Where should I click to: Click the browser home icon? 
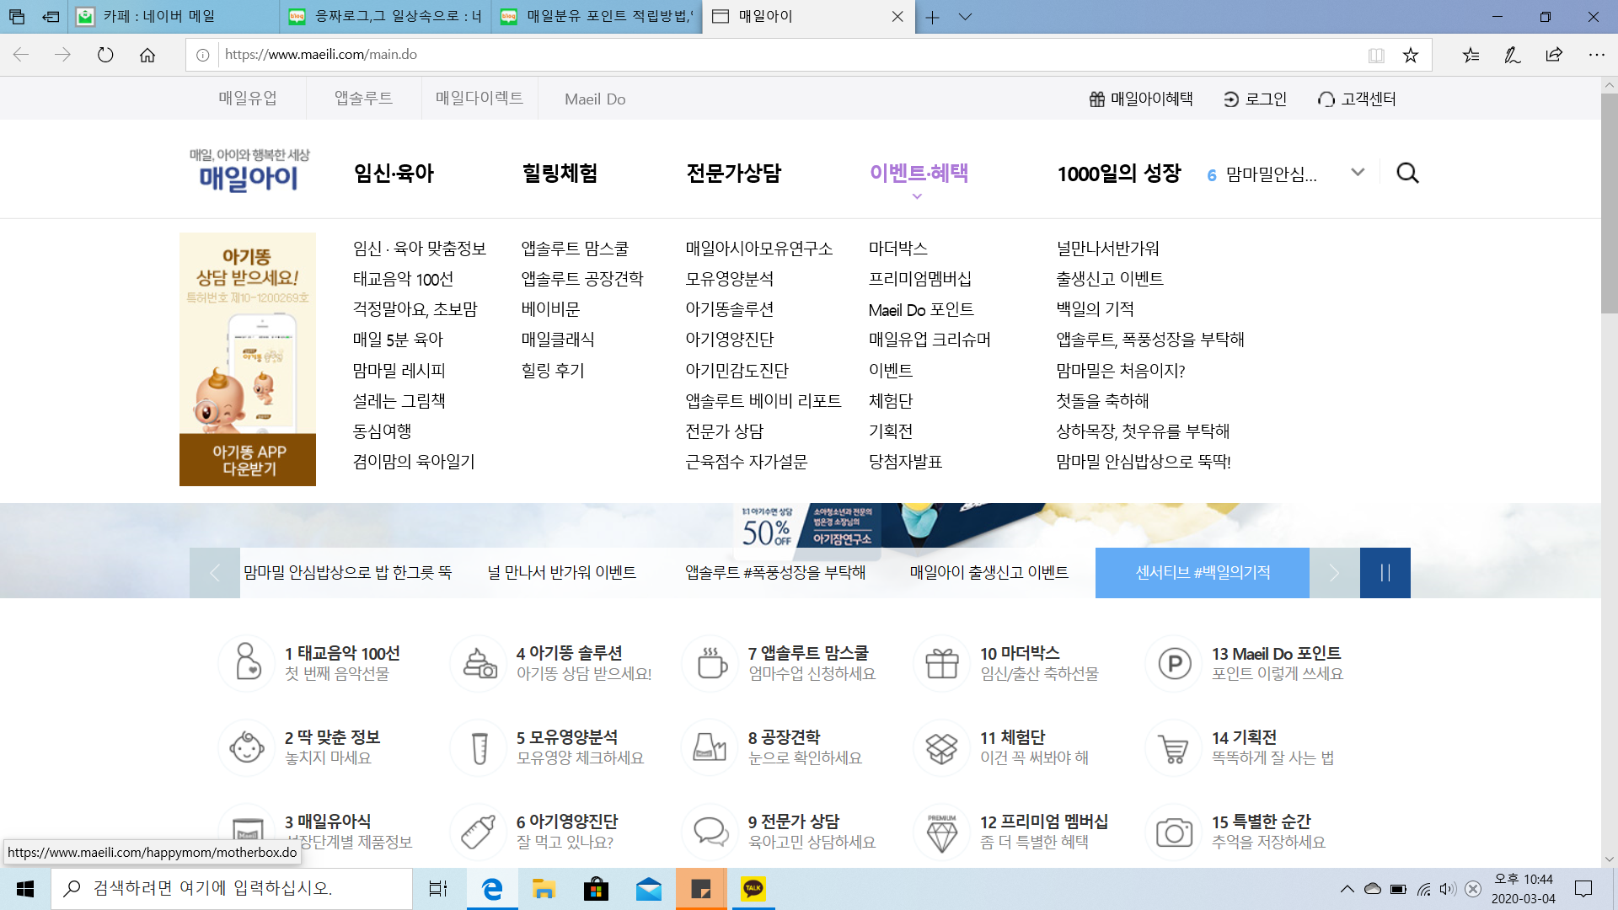pos(147,55)
